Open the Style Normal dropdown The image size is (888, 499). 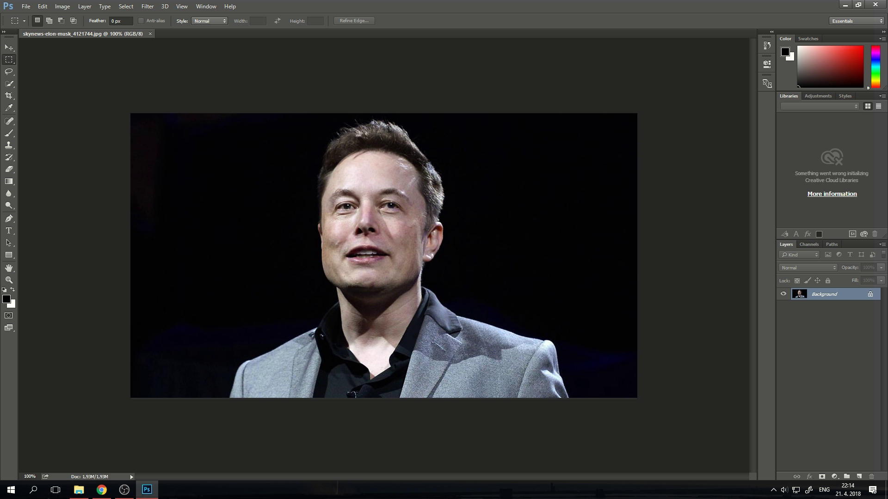210,21
